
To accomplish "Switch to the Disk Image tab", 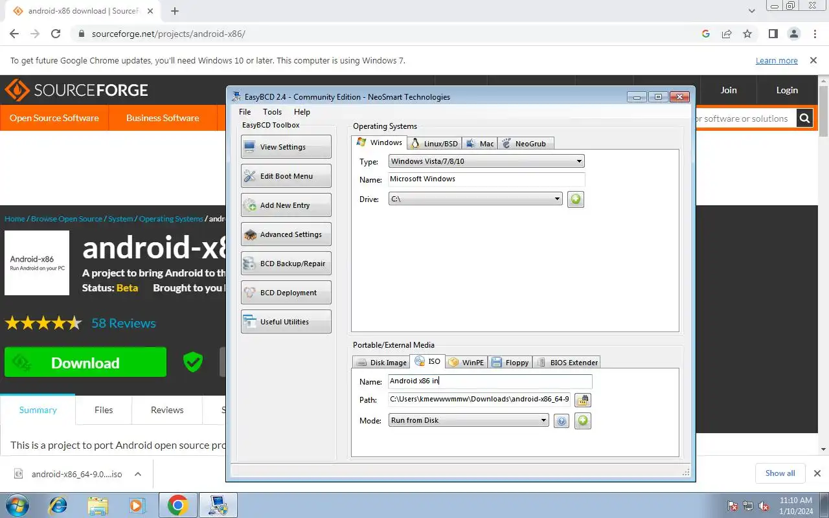I will [x=381, y=363].
